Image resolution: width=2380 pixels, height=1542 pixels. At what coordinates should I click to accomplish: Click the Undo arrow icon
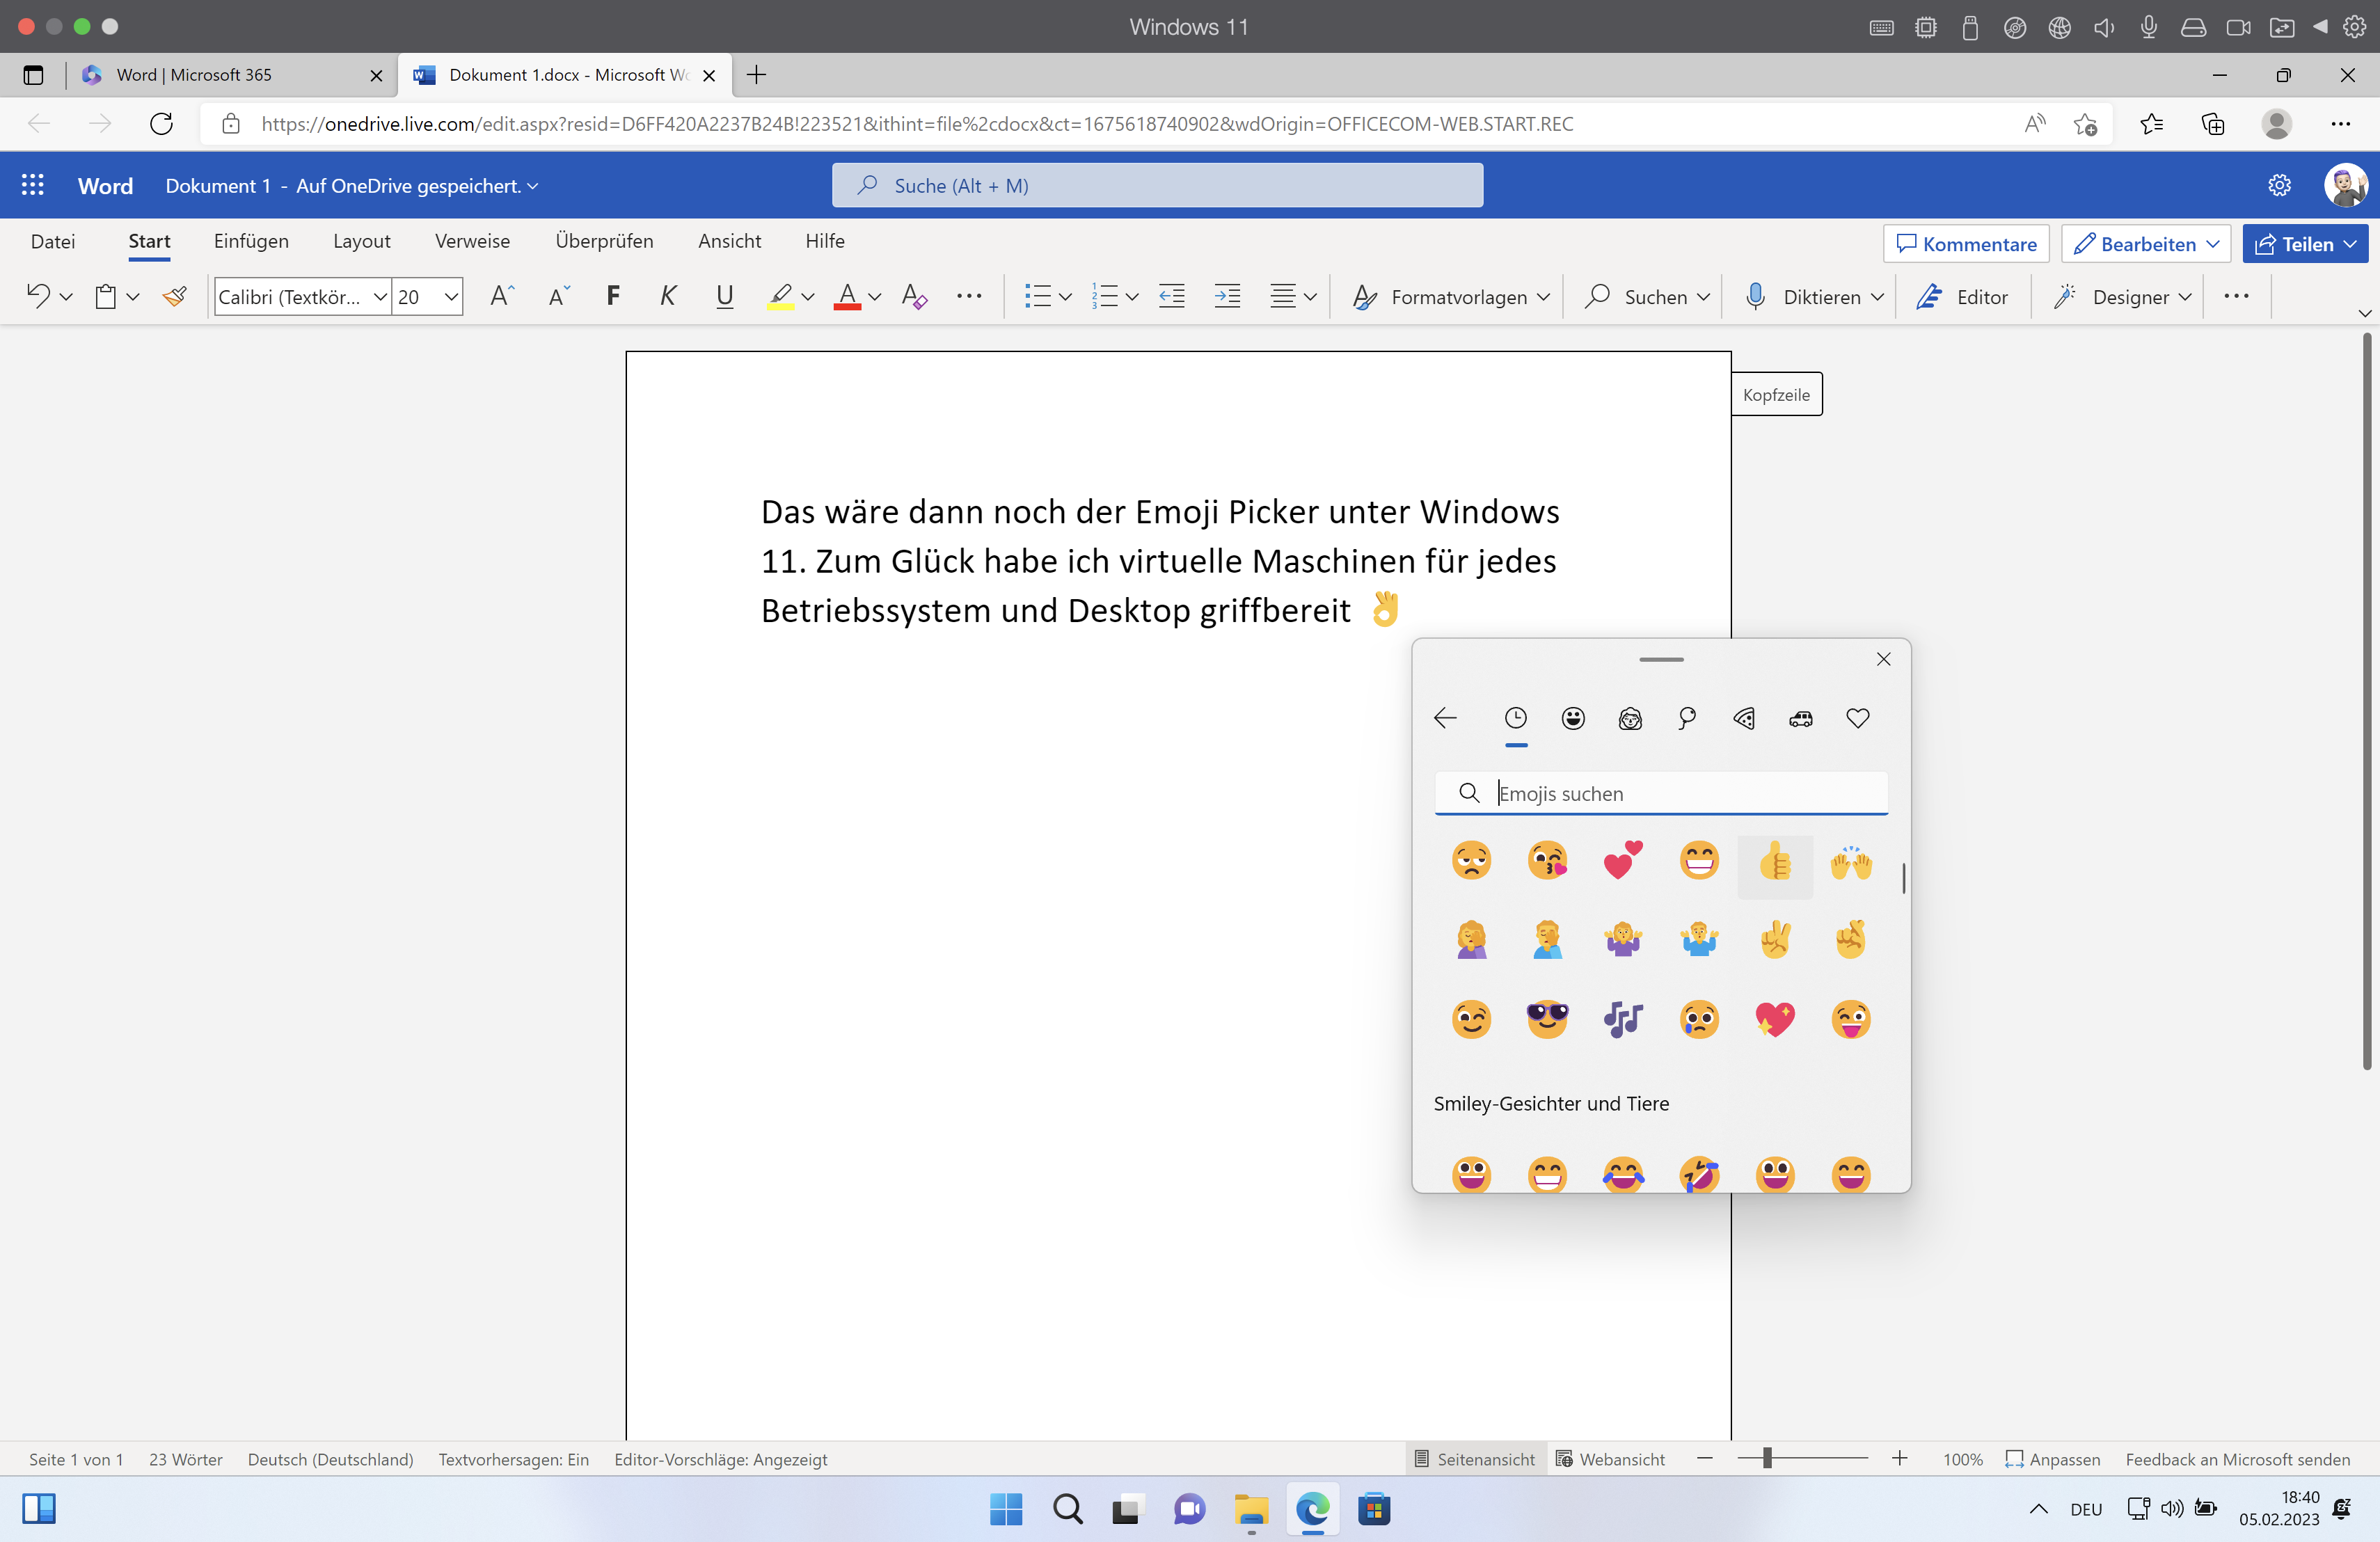click(x=38, y=296)
